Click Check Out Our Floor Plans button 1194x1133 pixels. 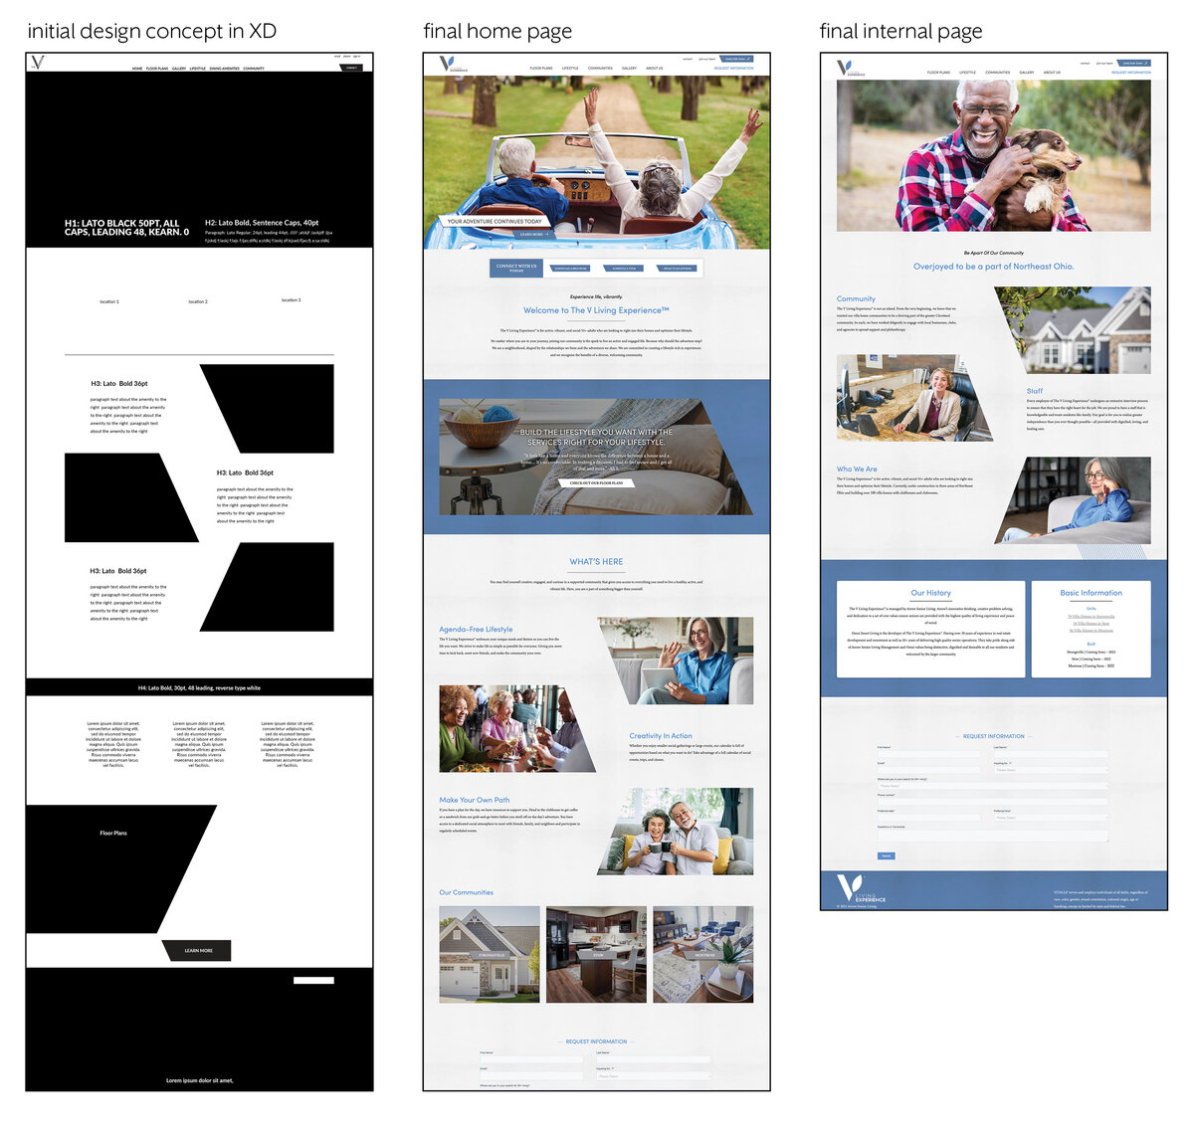pos(597,482)
